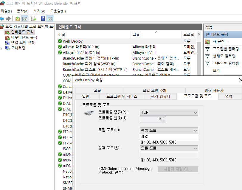The image size is (242, 190).
Task: Click 그룹으로 필터링 action link
Action: click(x=226, y=63)
